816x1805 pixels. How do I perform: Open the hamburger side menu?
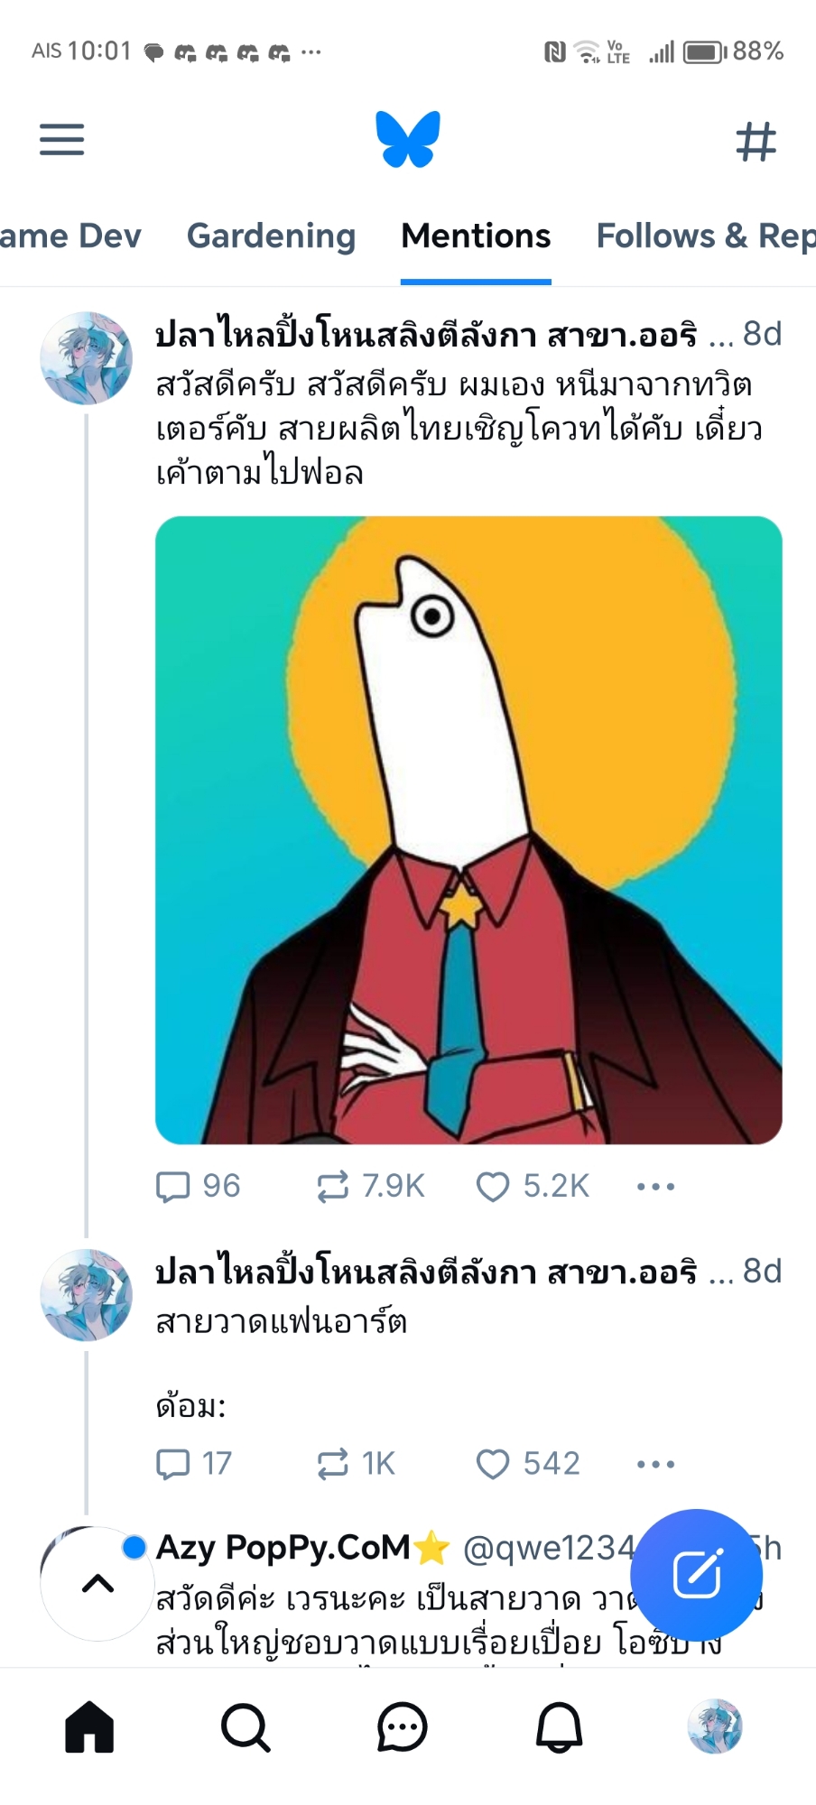pos(61,140)
